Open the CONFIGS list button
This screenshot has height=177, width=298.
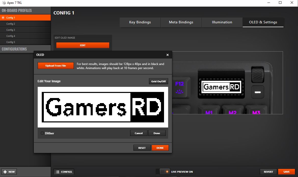[64, 172]
